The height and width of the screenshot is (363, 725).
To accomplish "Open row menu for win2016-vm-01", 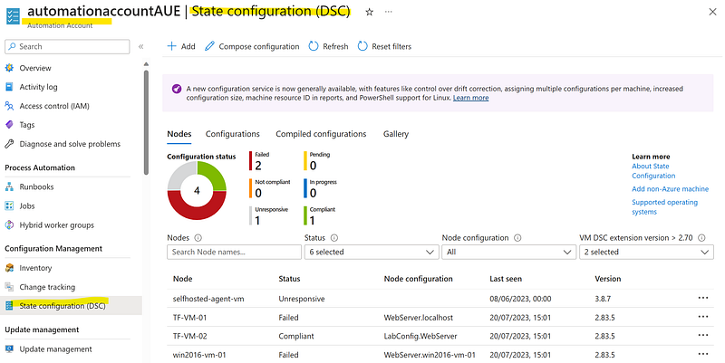I will 703,355.
